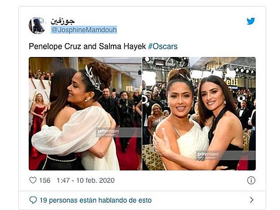
Task: Click the speech bubble reply icon
Action: [33, 200]
